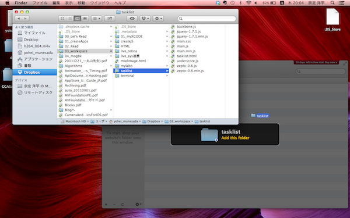Go forward with the Finder forward arrow

pos(26,19)
